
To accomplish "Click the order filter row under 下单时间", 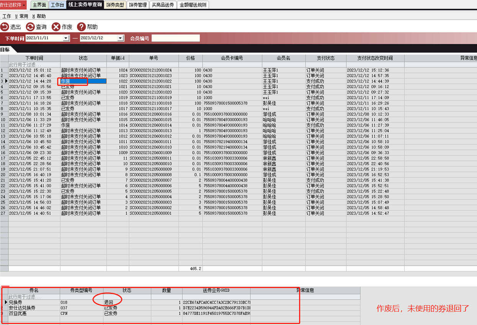I will [34, 65].
